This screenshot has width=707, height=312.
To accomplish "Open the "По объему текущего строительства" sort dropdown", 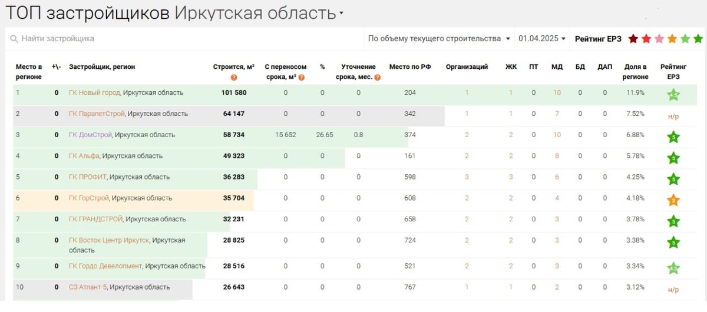I will pos(439,39).
